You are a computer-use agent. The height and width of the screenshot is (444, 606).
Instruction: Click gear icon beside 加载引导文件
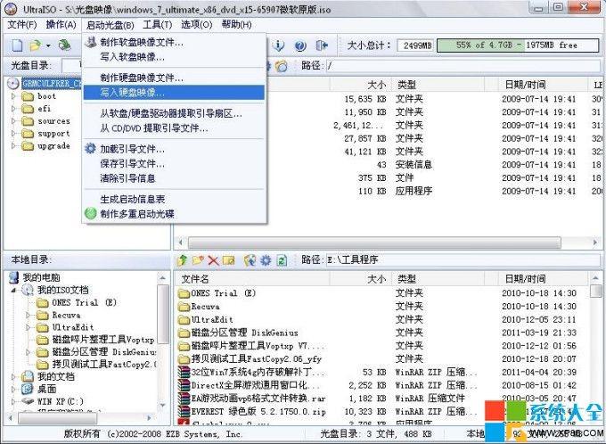tap(90, 149)
